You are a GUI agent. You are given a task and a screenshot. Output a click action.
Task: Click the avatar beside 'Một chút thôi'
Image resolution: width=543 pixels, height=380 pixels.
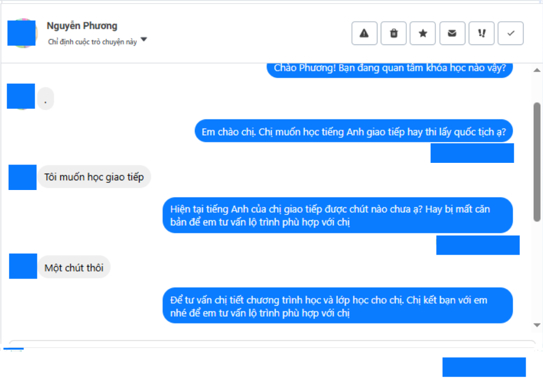click(x=23, y=266)
